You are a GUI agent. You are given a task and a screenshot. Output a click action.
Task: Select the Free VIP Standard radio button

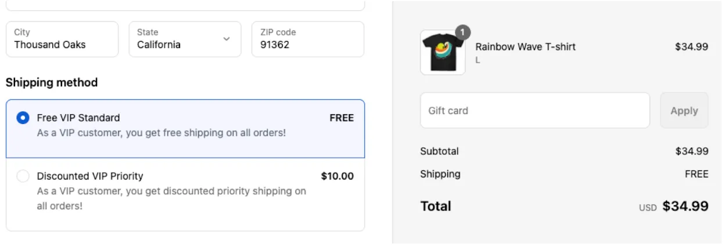click(23, 118)
